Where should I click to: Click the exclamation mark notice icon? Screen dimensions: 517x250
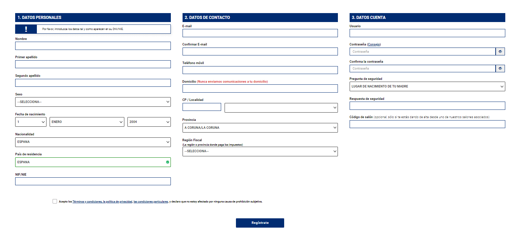coord(26,29)
